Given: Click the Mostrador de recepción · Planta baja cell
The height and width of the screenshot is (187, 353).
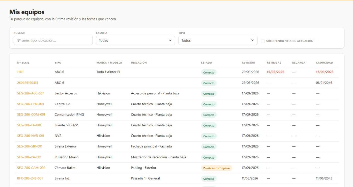Looking at the screenshot, I should point(159,157).
